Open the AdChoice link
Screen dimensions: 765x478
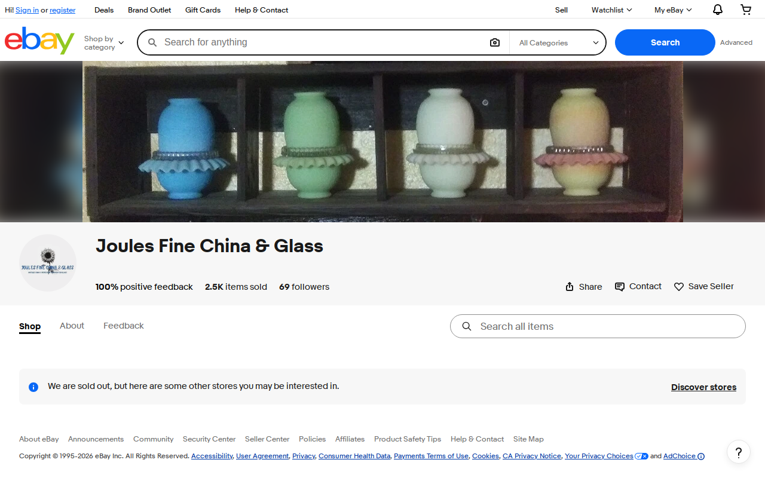click(684, 456)
